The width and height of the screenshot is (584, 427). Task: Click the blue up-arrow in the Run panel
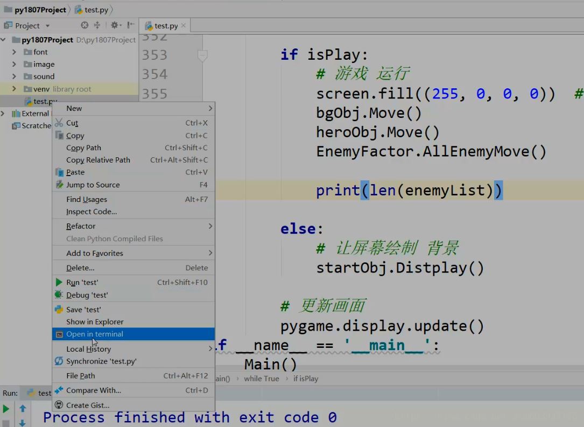pos(23,408)
